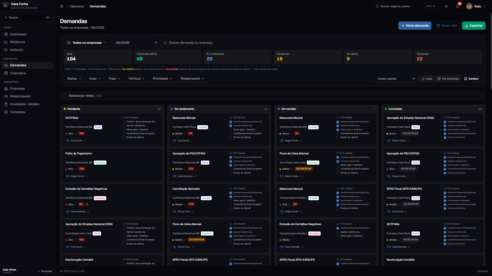492x276 pixels.
Task: Click the Empresas building icon
Action: (6, 89)
